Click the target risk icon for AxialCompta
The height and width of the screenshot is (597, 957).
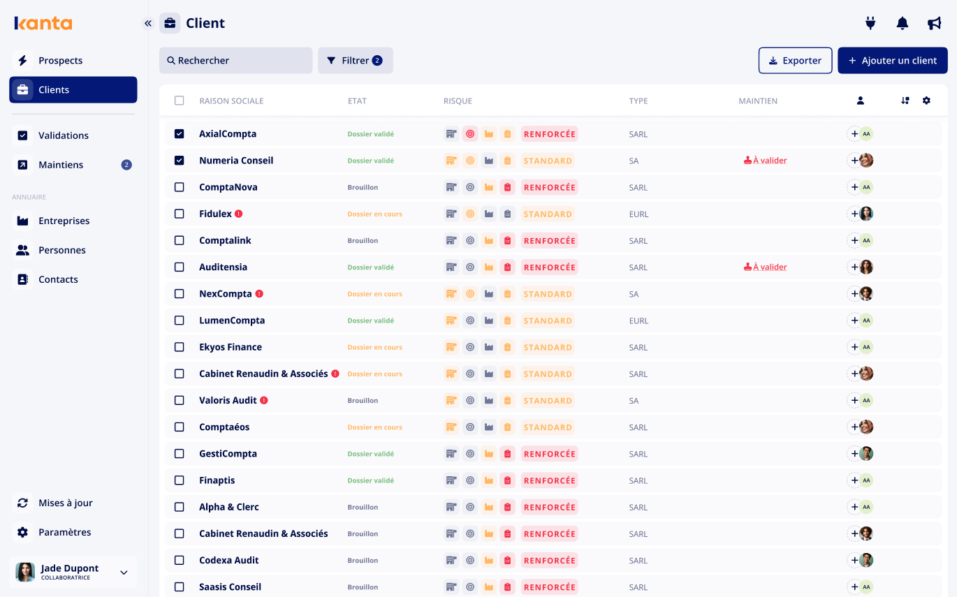tap(470, 134)
